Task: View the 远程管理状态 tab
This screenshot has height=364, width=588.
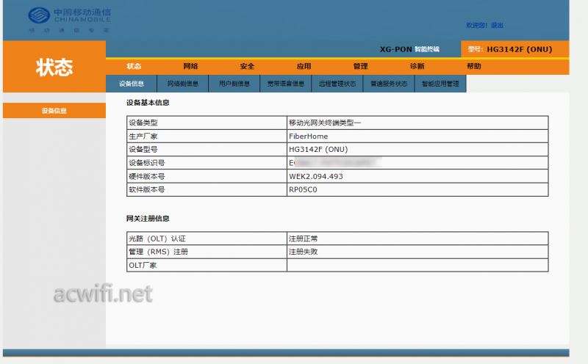Action: pos(337,84)
